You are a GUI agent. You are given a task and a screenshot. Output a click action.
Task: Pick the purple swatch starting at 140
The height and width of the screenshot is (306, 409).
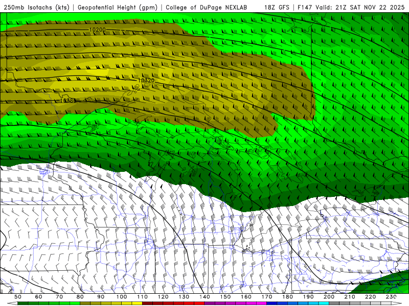pos(210,303)
